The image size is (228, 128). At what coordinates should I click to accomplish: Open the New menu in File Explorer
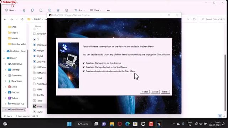(10, 10)
